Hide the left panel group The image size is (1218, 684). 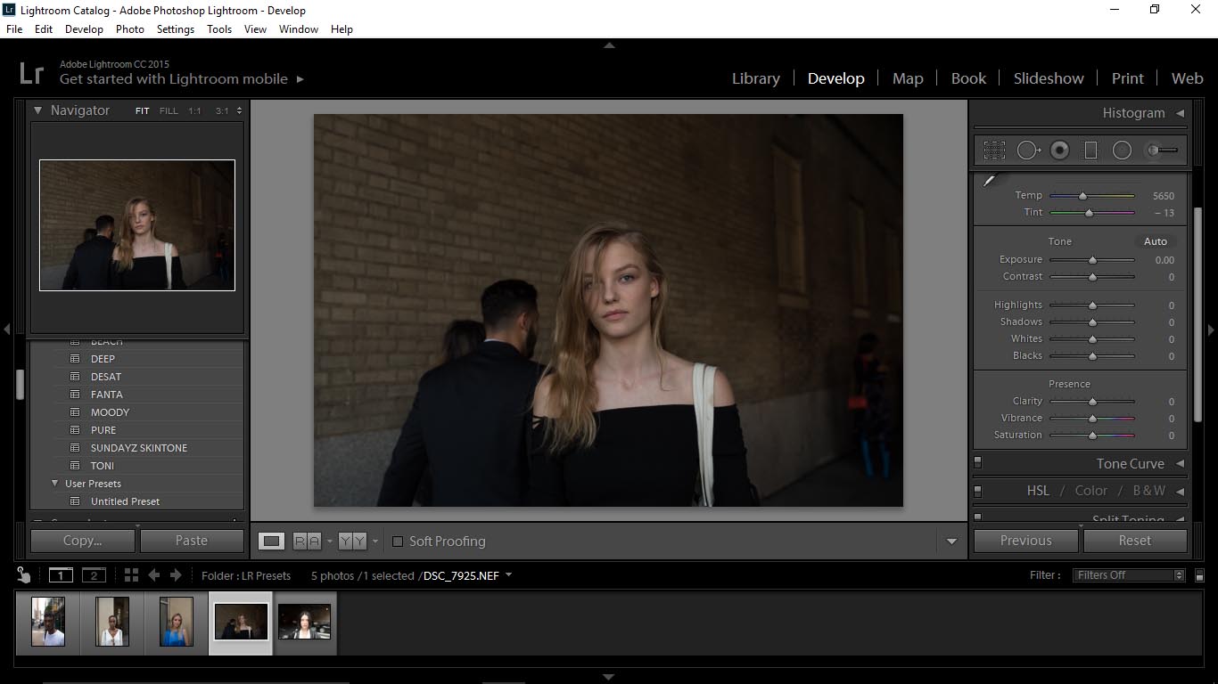pos(6,330)
